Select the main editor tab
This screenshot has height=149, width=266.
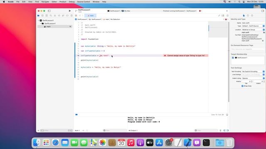point(91,16)
